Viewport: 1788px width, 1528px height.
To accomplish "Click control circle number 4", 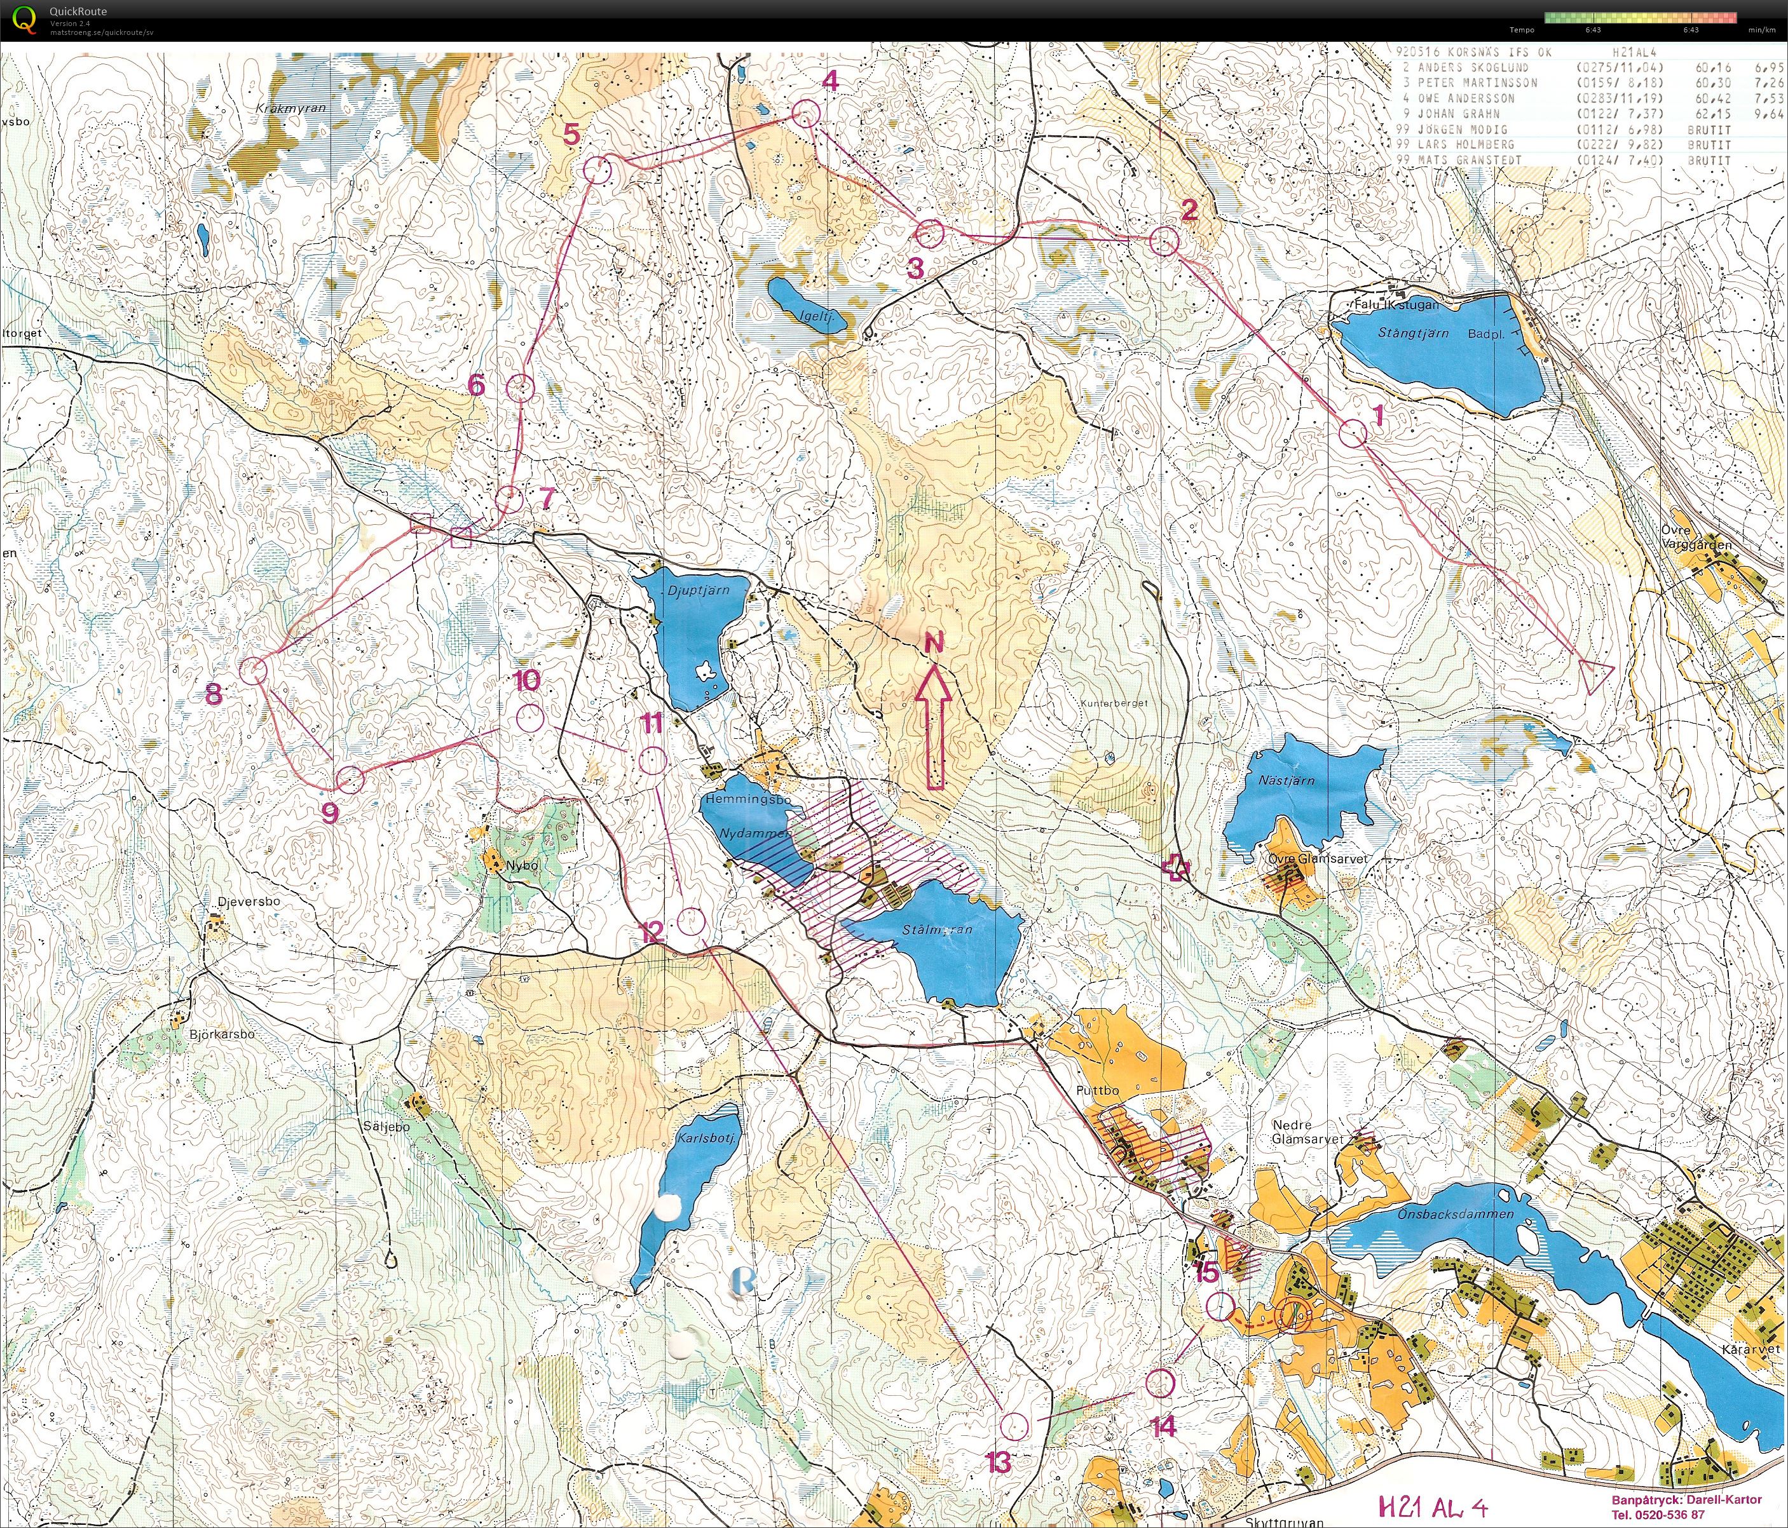I will click(805, 113).
